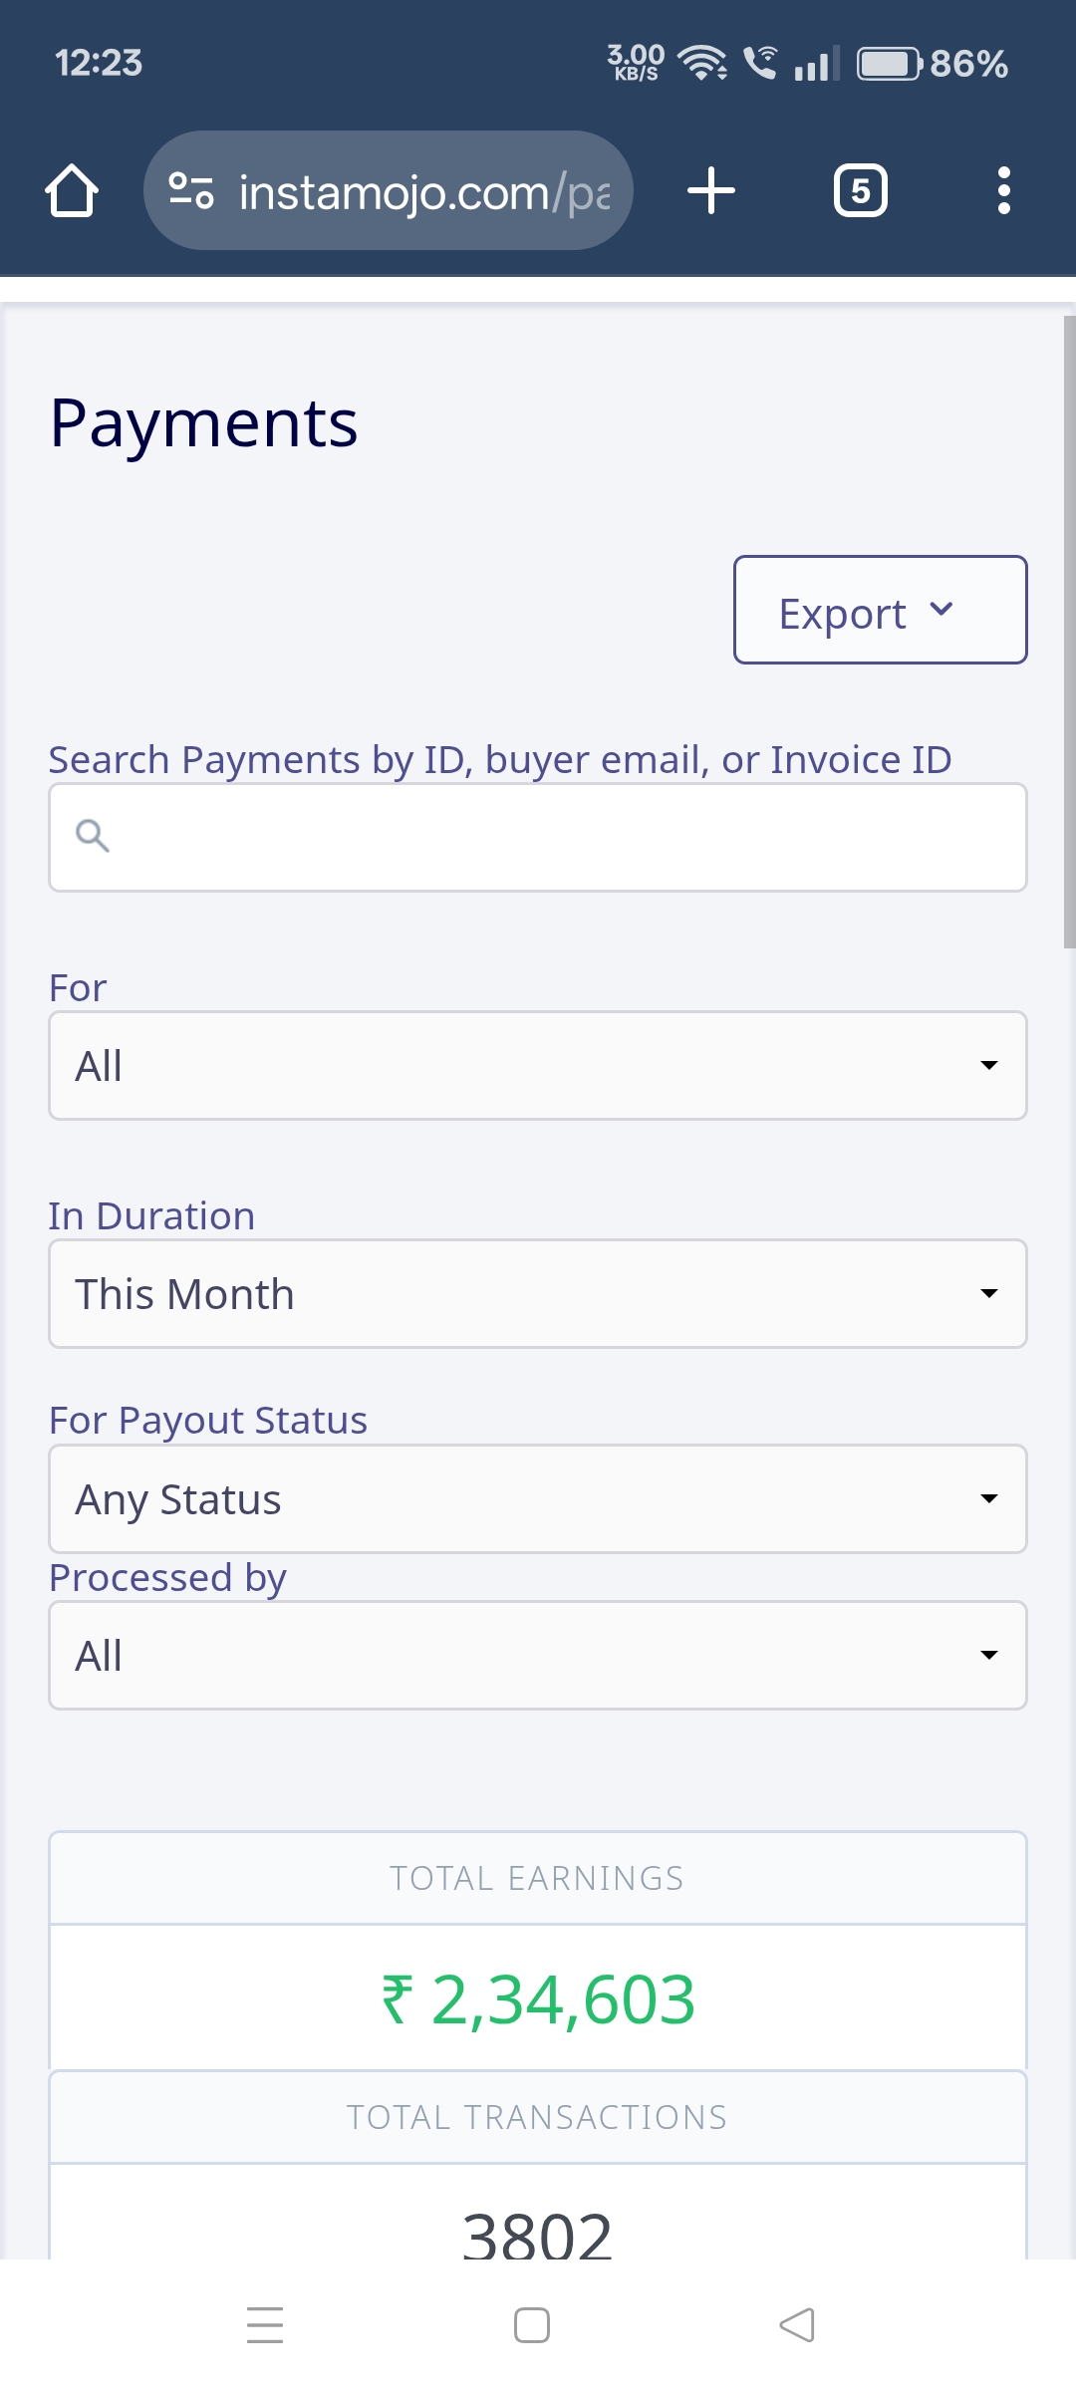
Task: Open a new tab with plus icon
Action: coord(711,190)
